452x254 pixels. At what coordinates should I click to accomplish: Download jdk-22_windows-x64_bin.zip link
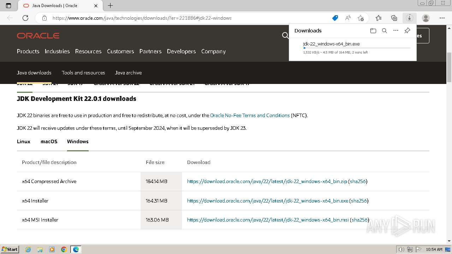point(267,181)
